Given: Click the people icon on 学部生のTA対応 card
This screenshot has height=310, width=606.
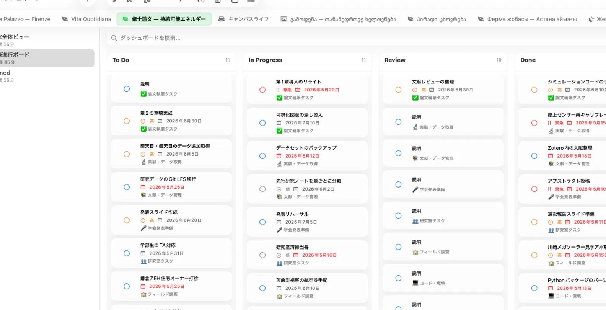Looking at the screenshot, I should 143,261.
